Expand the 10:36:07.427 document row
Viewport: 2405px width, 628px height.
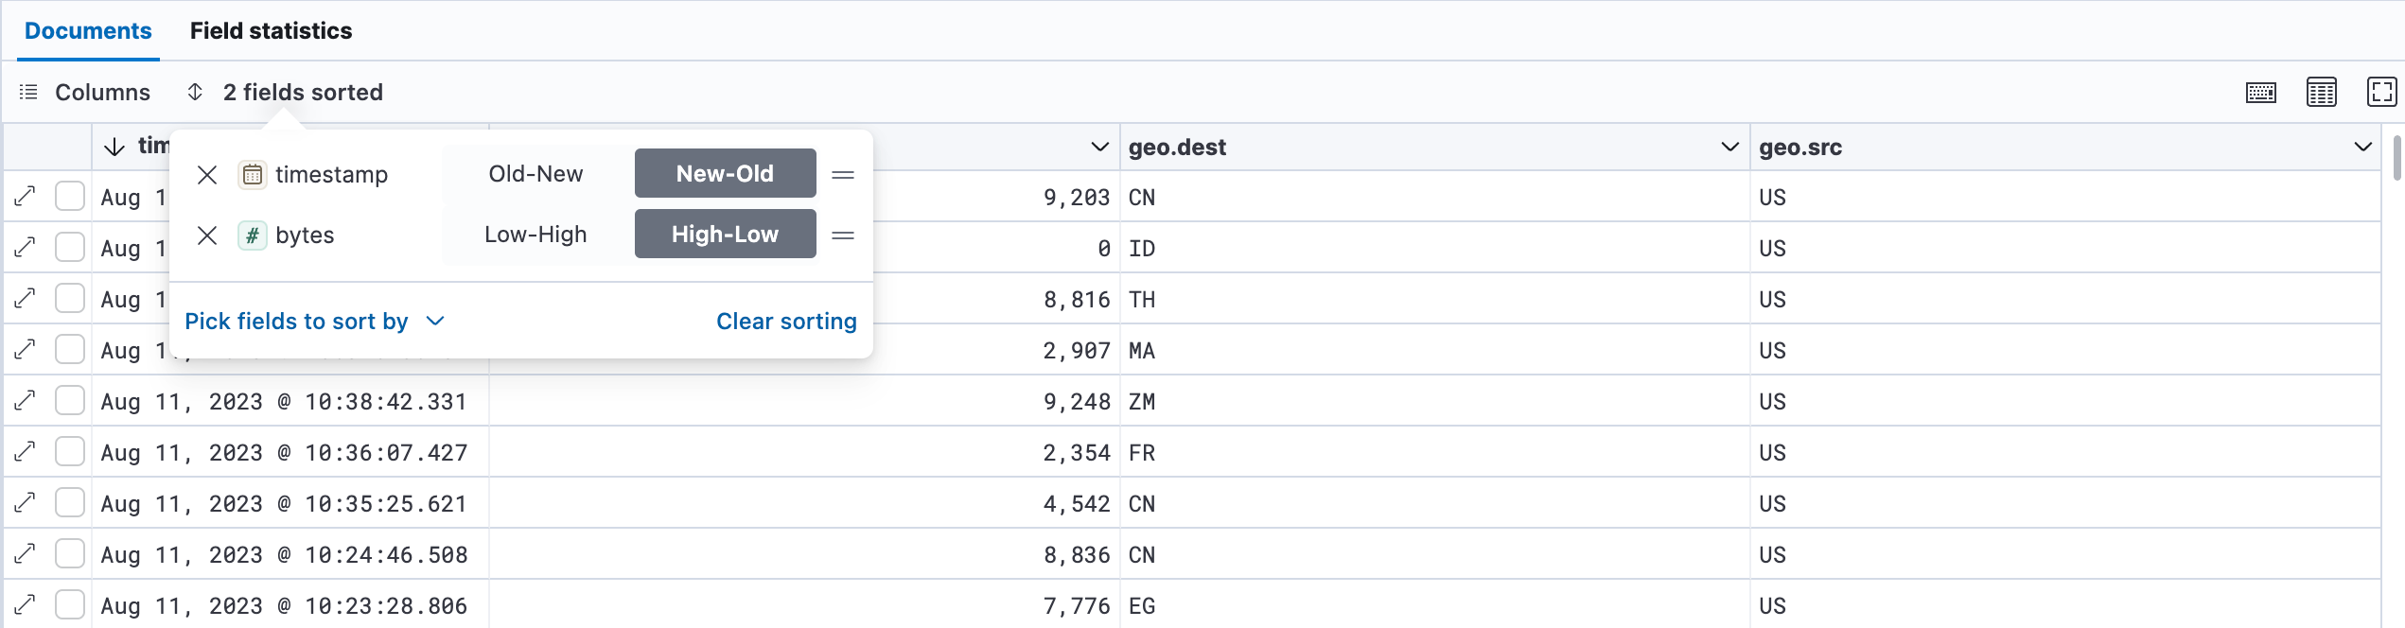point(26,452)
